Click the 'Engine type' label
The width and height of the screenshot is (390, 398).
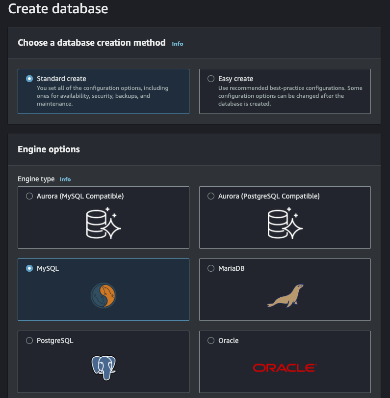tap(36, 179)
